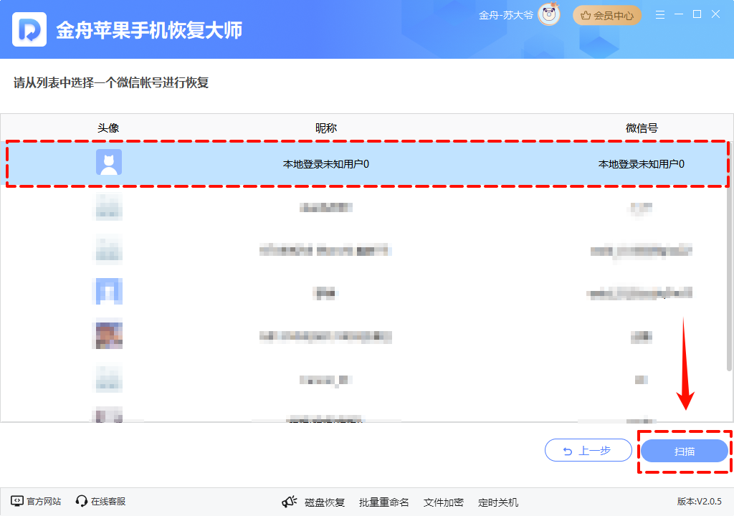
Task: Open the 官方网站 link
Action: [44, 502]
